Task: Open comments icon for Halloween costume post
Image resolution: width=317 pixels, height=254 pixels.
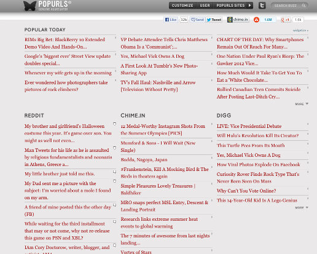Action: click(115, 124)
